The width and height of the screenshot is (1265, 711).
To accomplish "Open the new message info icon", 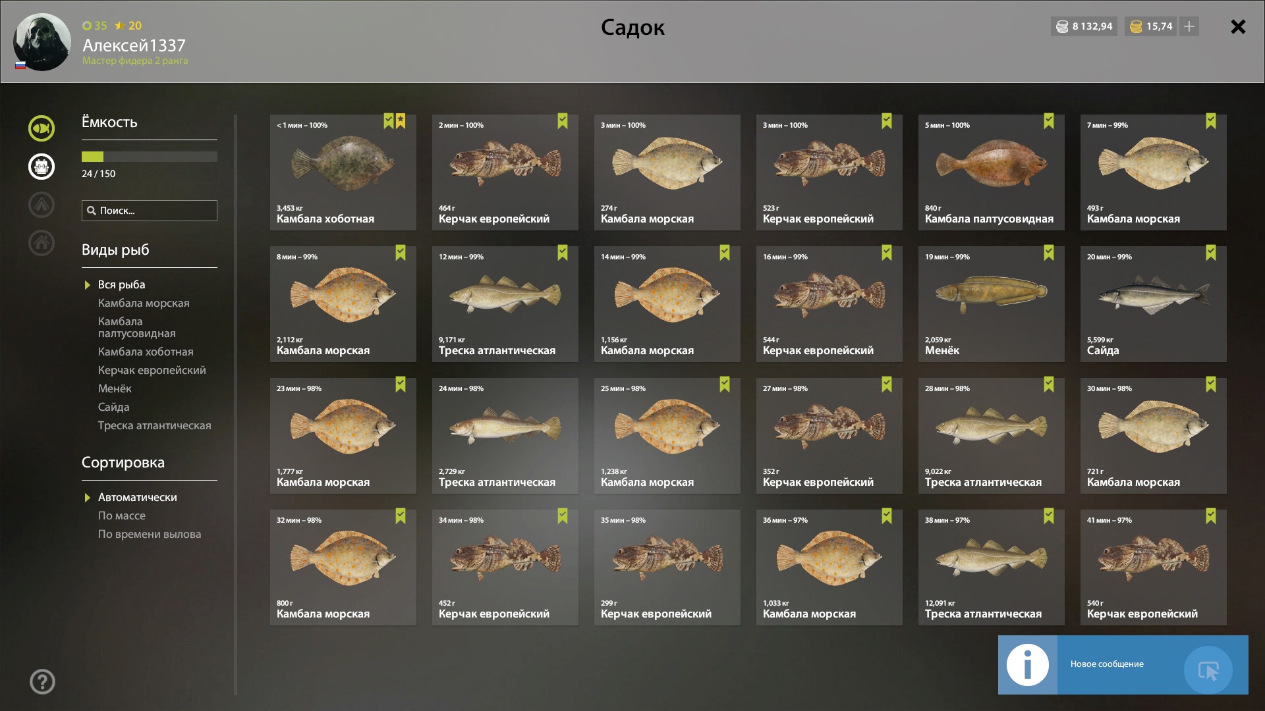I will pyautogui.click(x=1028, y=665).
